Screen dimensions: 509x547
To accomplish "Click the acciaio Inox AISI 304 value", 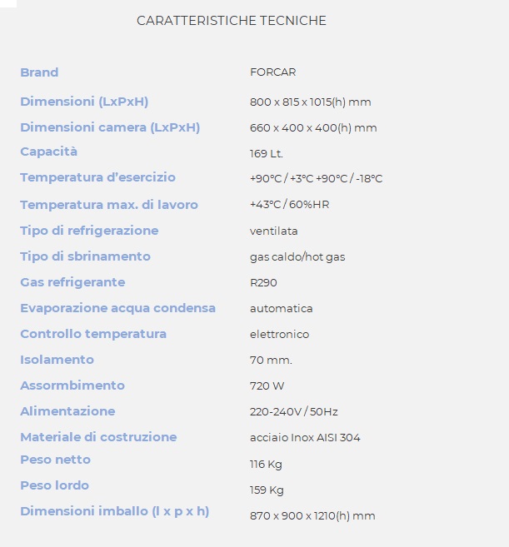I will click(305, 437).
